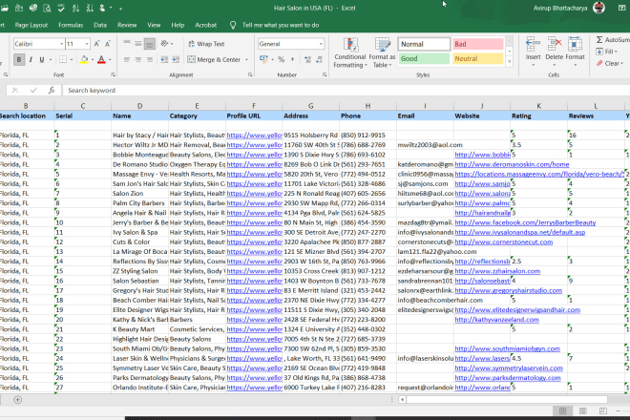The height and width of the screenshot is (420, 630).
Task: Open kathyvanzeeland.com website link
Action: (496, 320)
